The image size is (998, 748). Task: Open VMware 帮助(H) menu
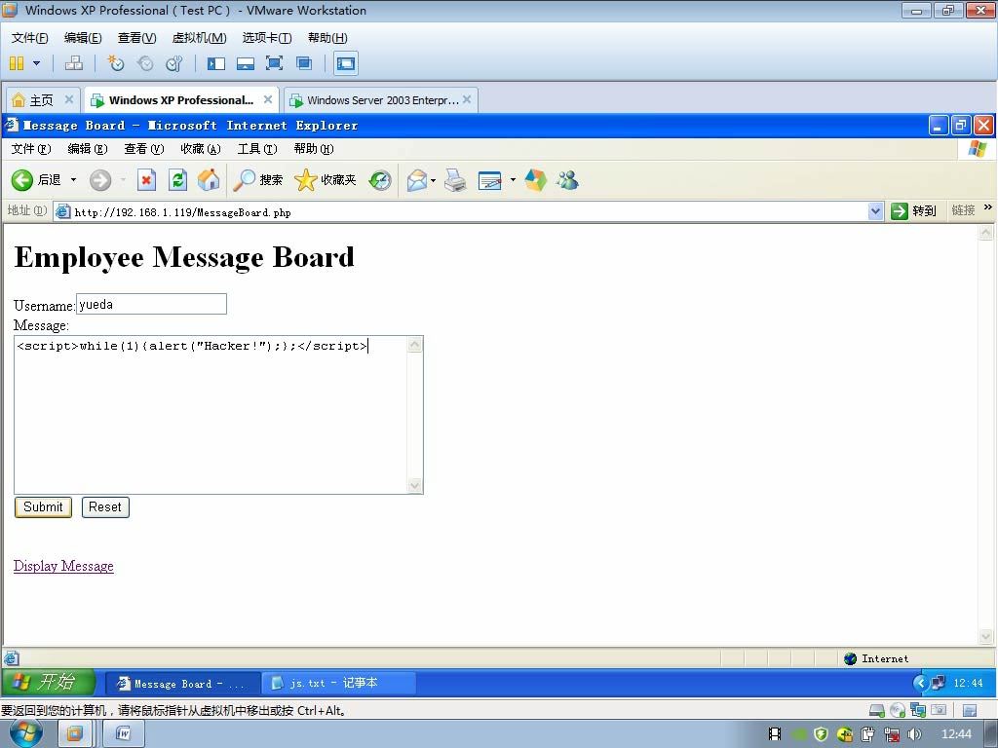[327, 38]
